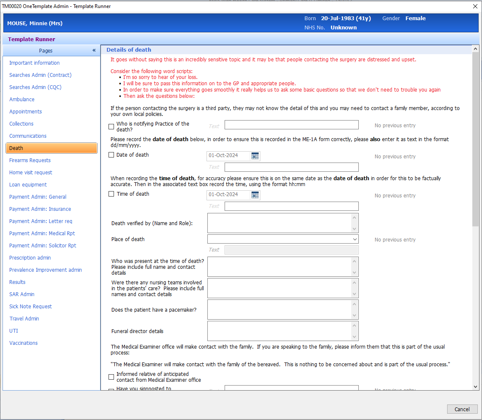The image size is (482, 420).
Task: Click scroll-up arrow in 'Death verified by' box
Action: click(355, 218)
